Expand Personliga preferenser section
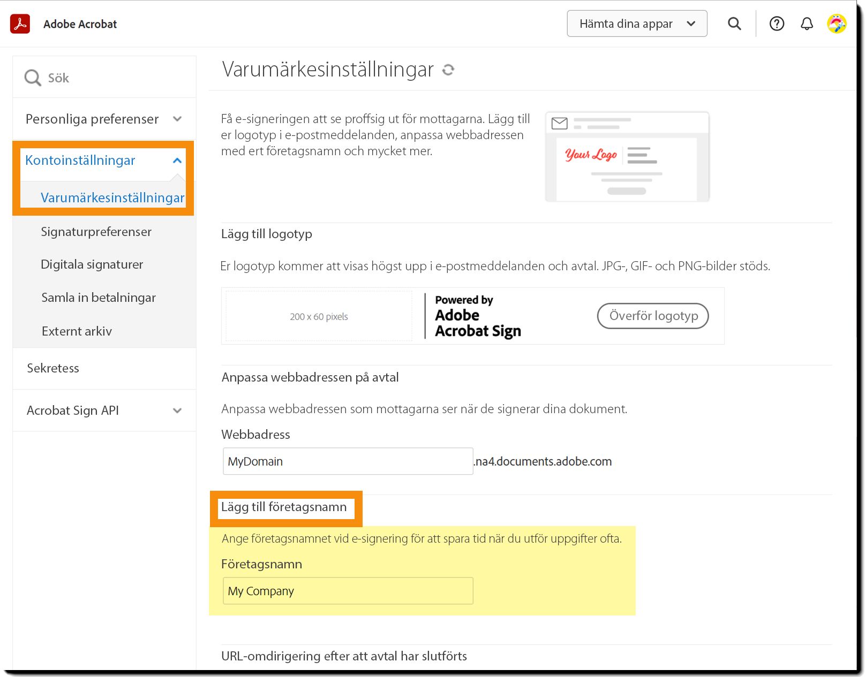Viewport: 865px width, 677px height. click(x=104, y=119)
